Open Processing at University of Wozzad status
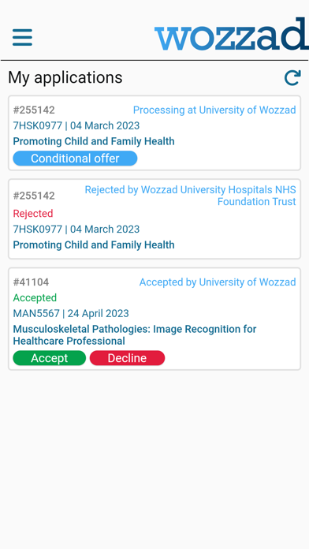This screenshot has width=309, height=549. click(x=214, y=110)
